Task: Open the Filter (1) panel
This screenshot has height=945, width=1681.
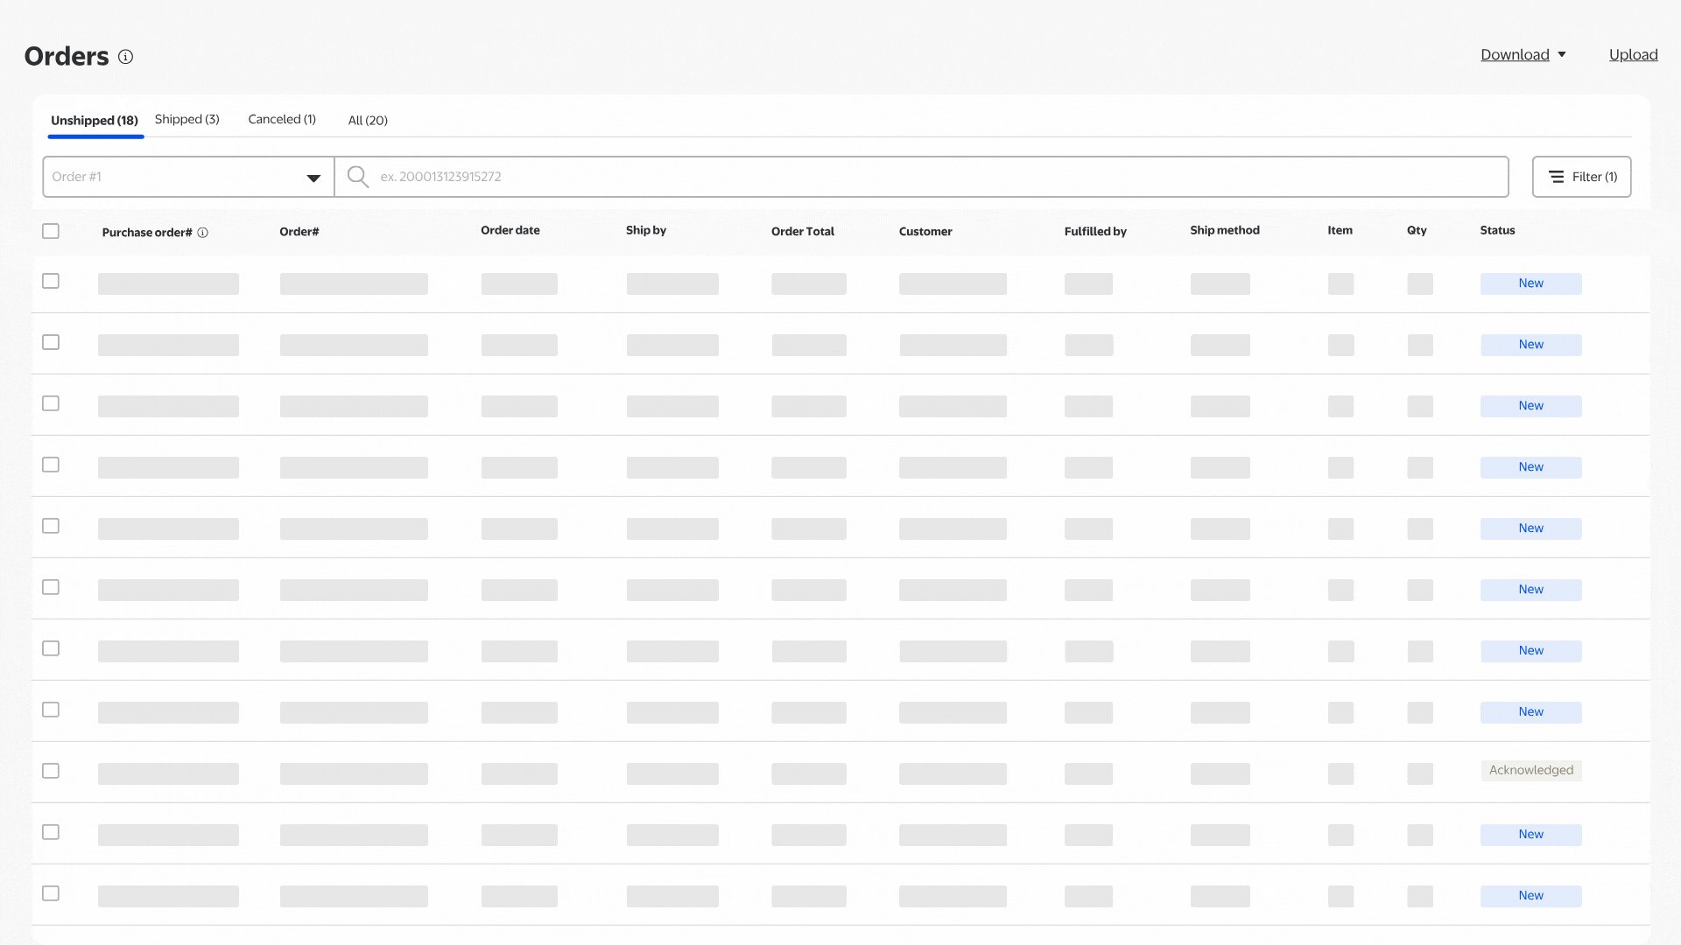Action: (1581, 177)
